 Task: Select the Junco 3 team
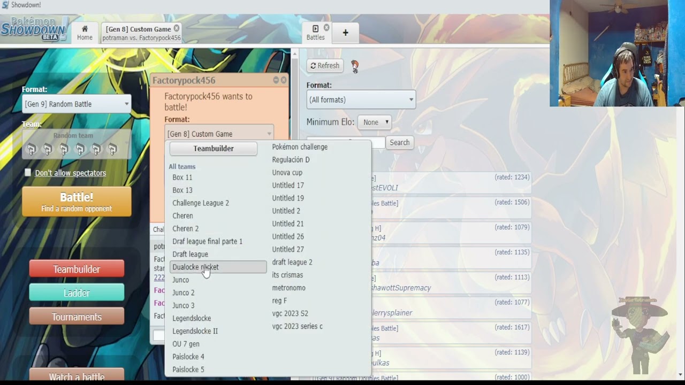[x=217, y=306]
